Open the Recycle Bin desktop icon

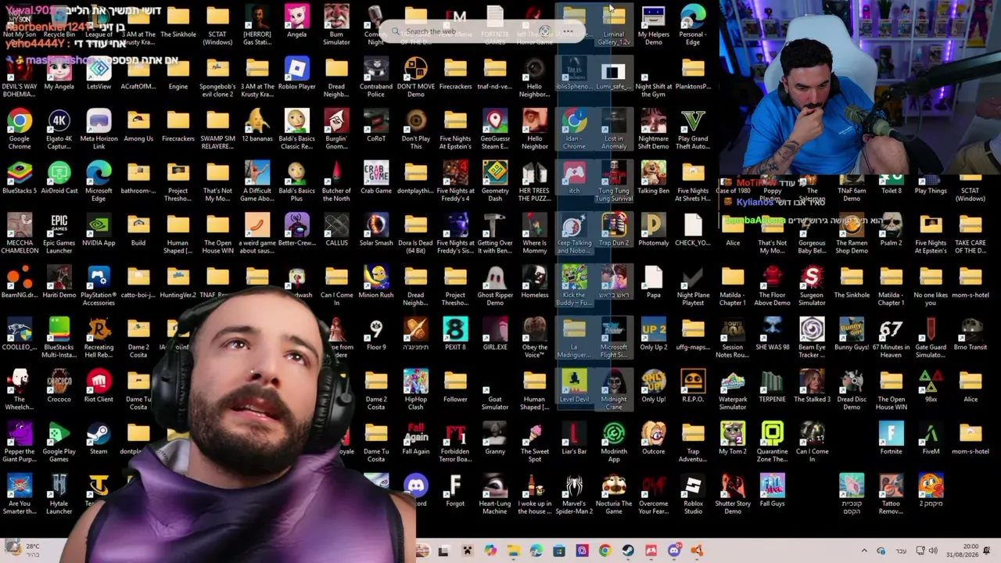coord(59,23)
